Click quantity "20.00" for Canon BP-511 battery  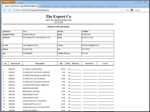[x=63, y=107]
